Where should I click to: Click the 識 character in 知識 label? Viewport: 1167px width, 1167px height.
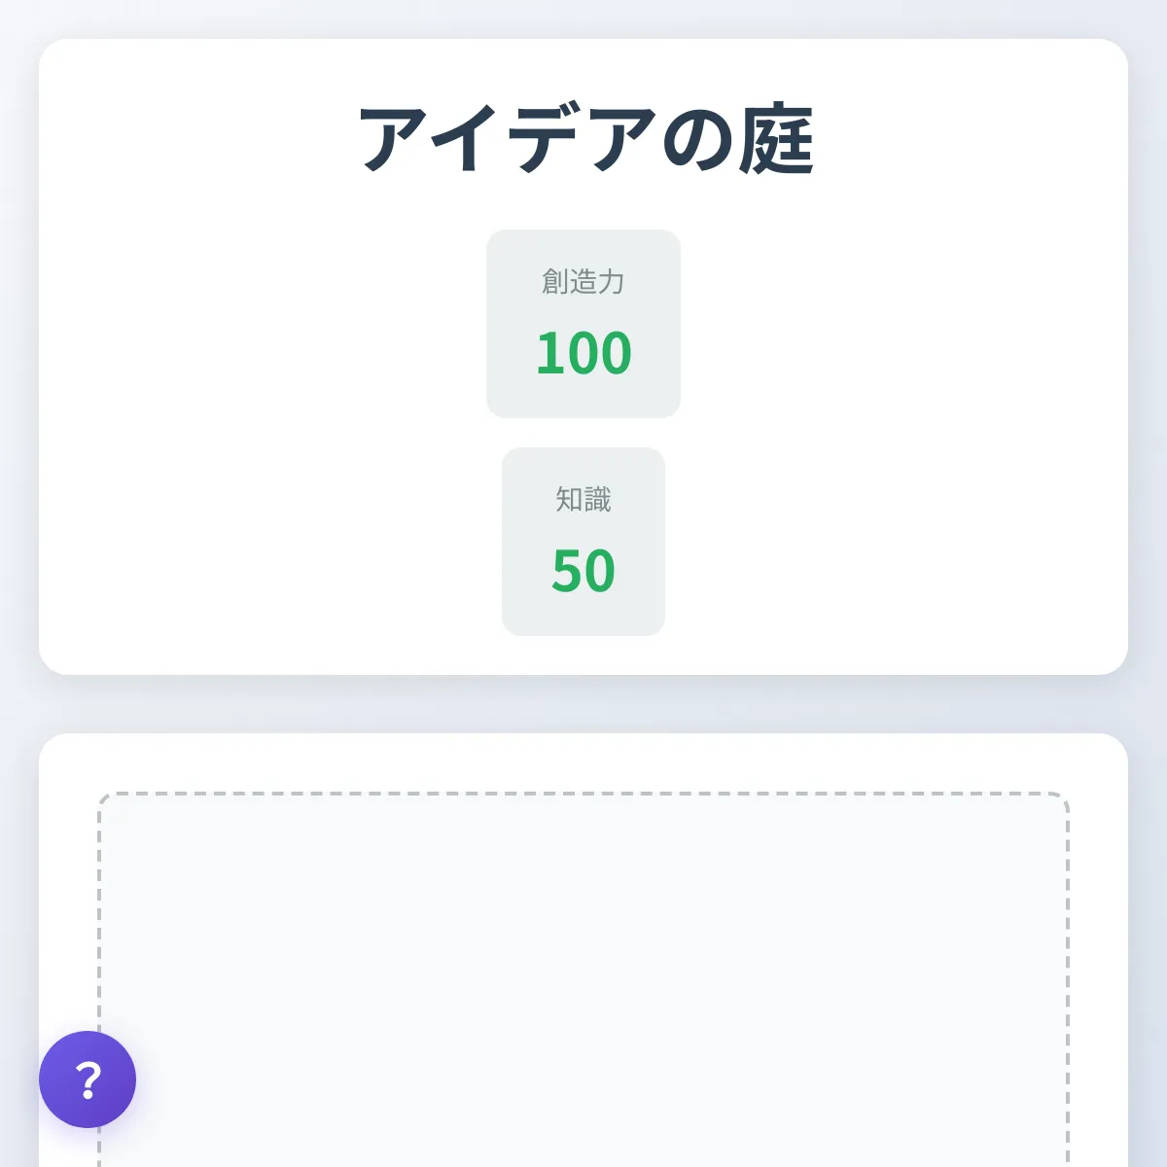pos(597,500)
